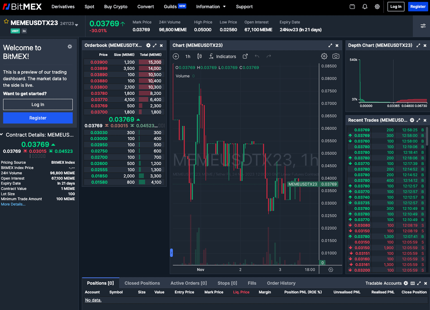
Task: Open the chart in a popup window
Action: (245, 56)
